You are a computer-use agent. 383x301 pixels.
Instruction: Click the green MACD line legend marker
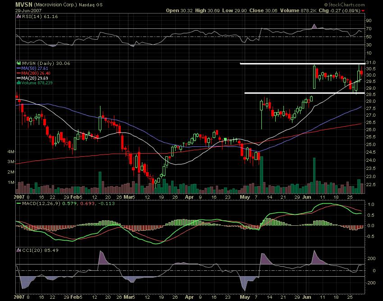pyautogui.click(x=19, y=203)
